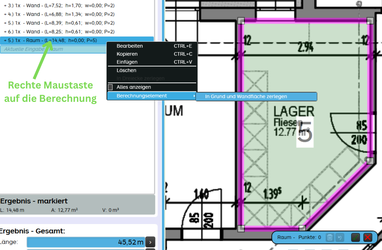Screen dimensions: 382x250
Task: Click Einfügen in the context menu
Action: pos(127,62)
